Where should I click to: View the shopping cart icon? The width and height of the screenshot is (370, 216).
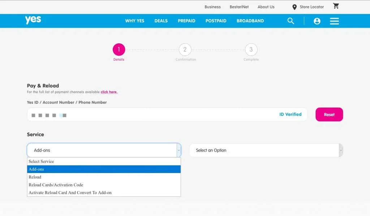pyautogui.click(x=336, y=6)
